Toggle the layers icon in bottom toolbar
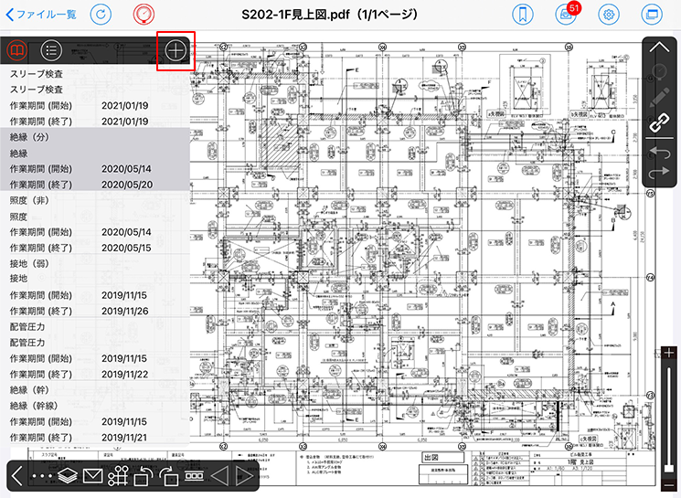 click(x=67, y=475)
